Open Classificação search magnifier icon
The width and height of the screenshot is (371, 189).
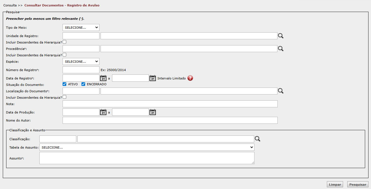(x=257, y=139)
